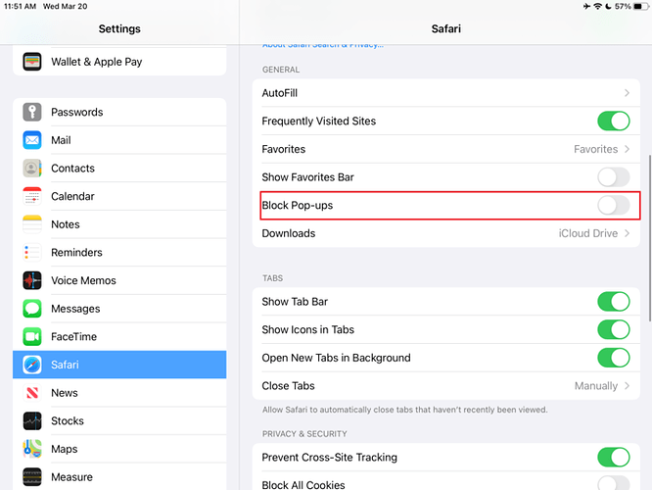Tap the Wi-Fi status icon
This screenshot has width=652, height=490.
597,6
